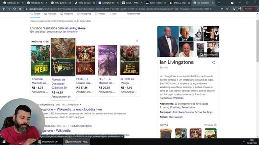The width and height of the screenshot is (259, 145).
Task: Switch to the Notícias tab
Action: (x=50, y=14)
